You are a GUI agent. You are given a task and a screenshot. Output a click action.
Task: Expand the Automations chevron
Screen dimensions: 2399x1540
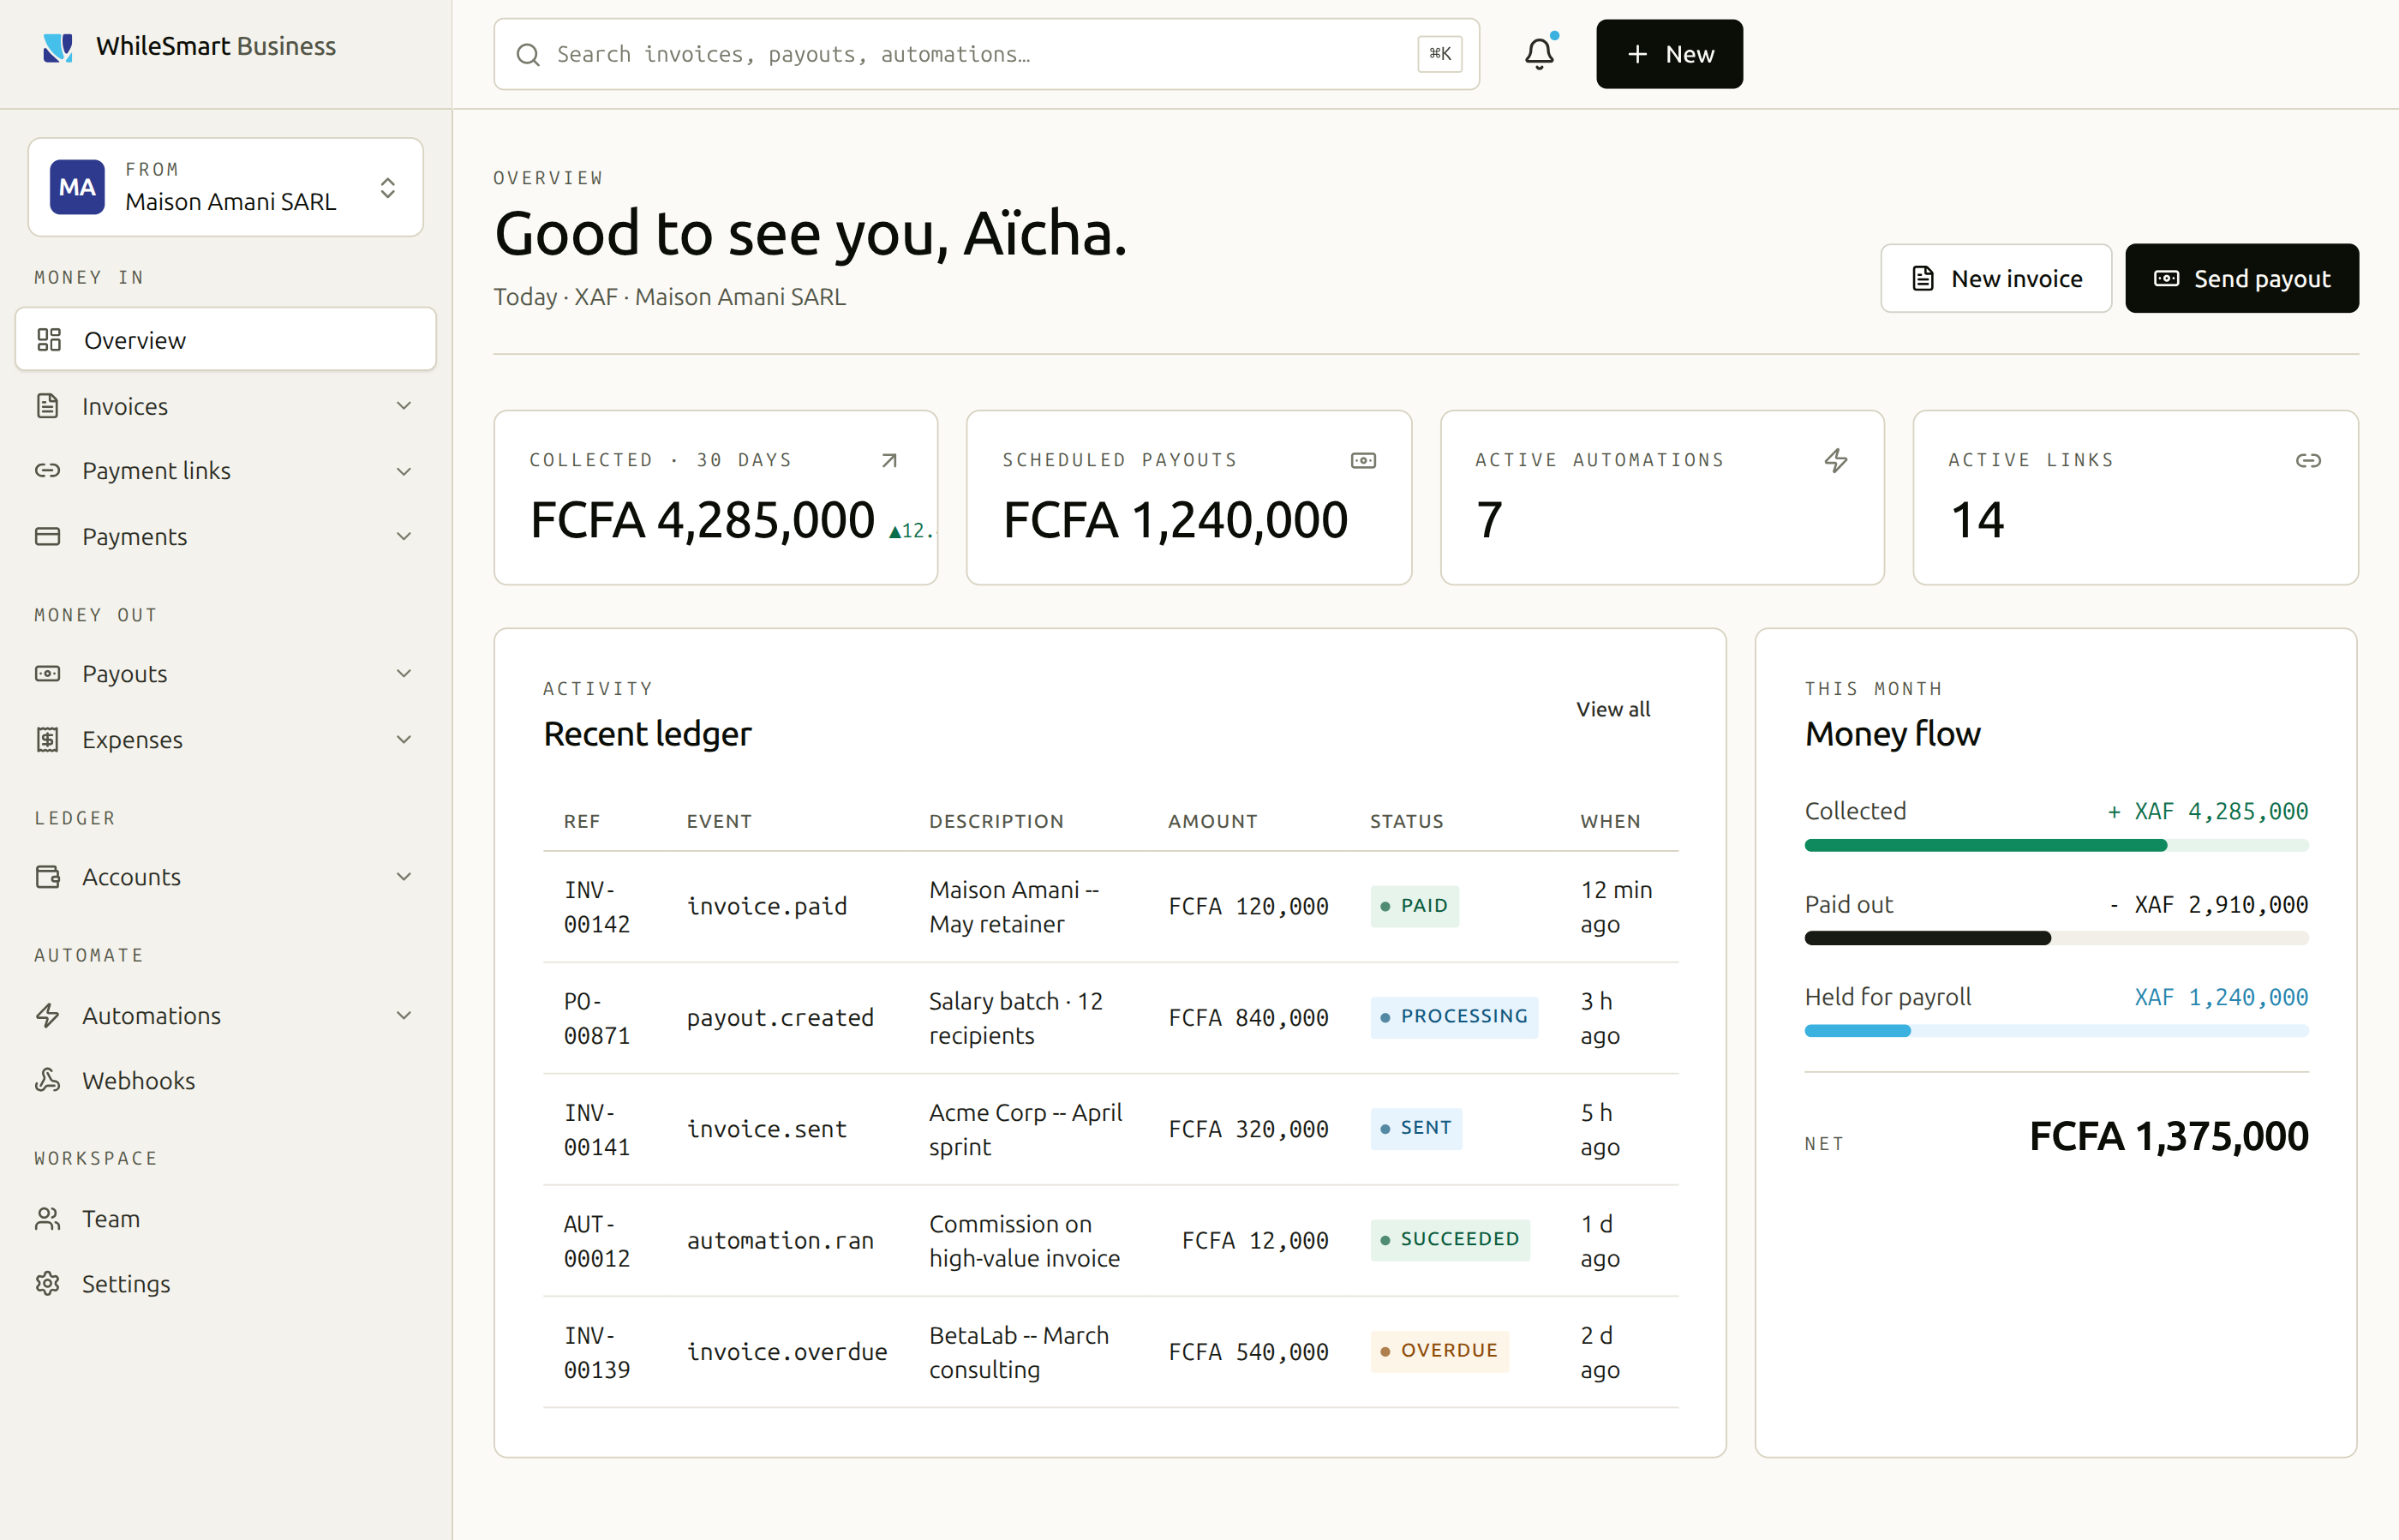404,1015
